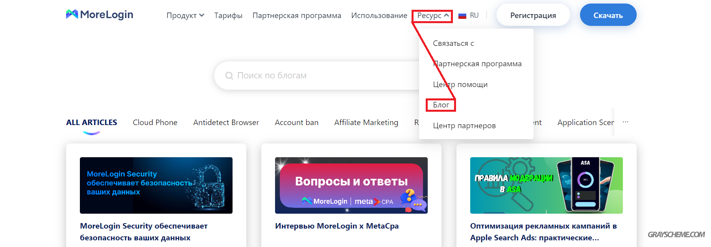This screenshot has width=711, height=247.
Task: Open article Оптимизация рекламных кампаний в Apple Search Ads
Action: tap(543, 232)
